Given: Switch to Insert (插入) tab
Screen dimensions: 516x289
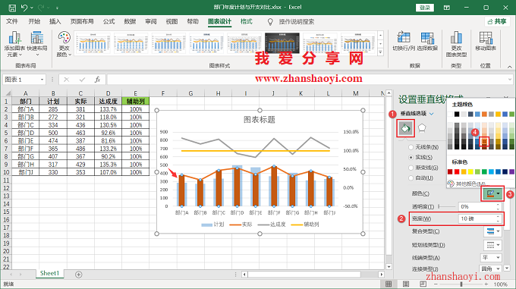Looking at the screenshot, I should tap(55, 21).
